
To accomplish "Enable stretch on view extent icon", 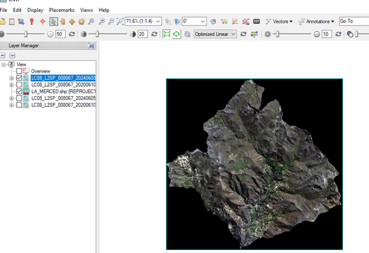I will click(177, 34).
